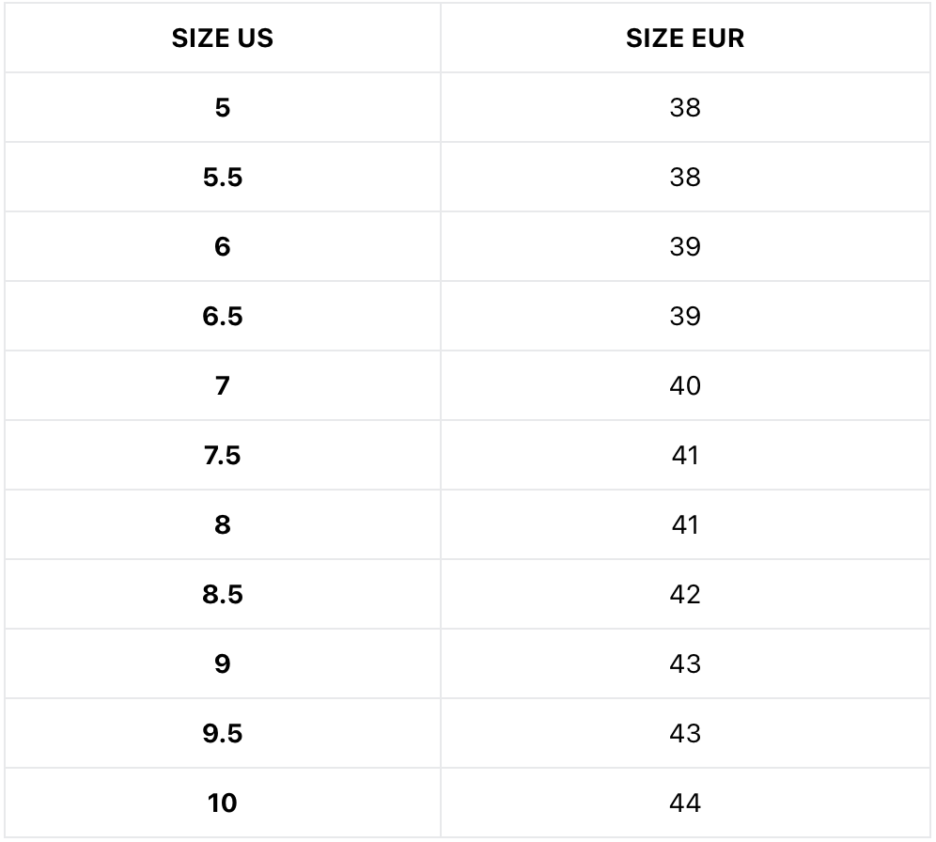This screenshot has height=842, width=936.
Task: Click EUR 39 in the US 6.5 row
Action: pyautogui.click(x=685, y=317)
